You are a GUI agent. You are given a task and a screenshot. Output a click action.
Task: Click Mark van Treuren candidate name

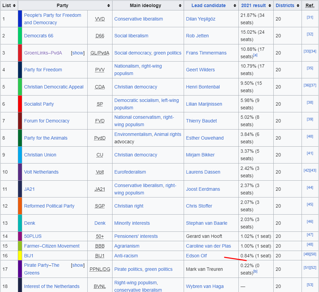click(x=204, y=269)
